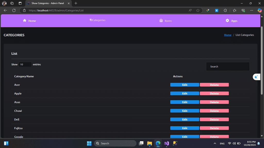
Task: Open Windows Start menu
Action: click(x=89, y=143)
